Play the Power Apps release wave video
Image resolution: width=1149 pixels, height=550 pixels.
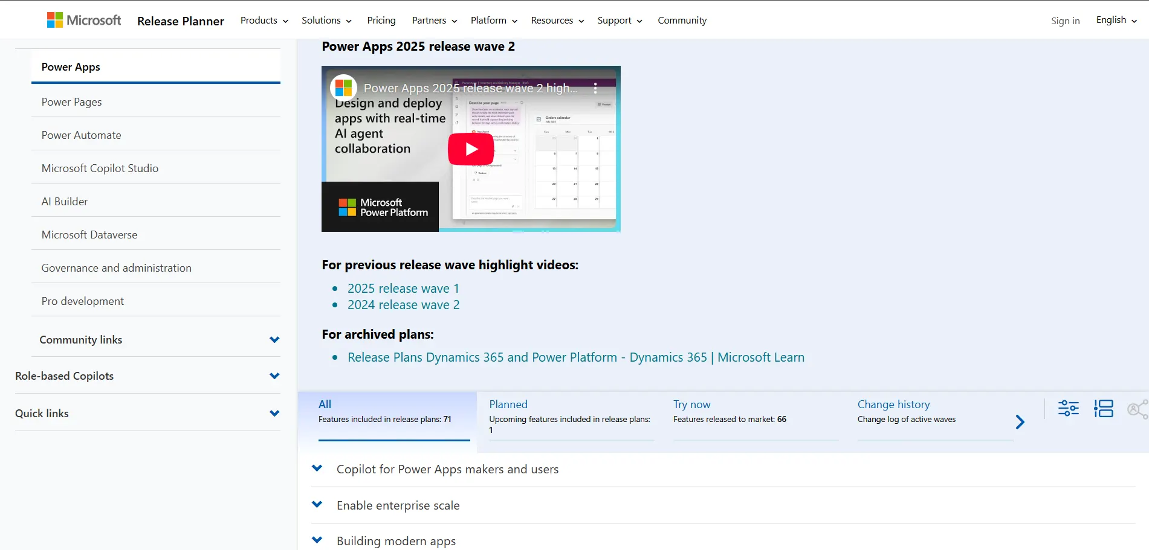(x=470, y=149)
